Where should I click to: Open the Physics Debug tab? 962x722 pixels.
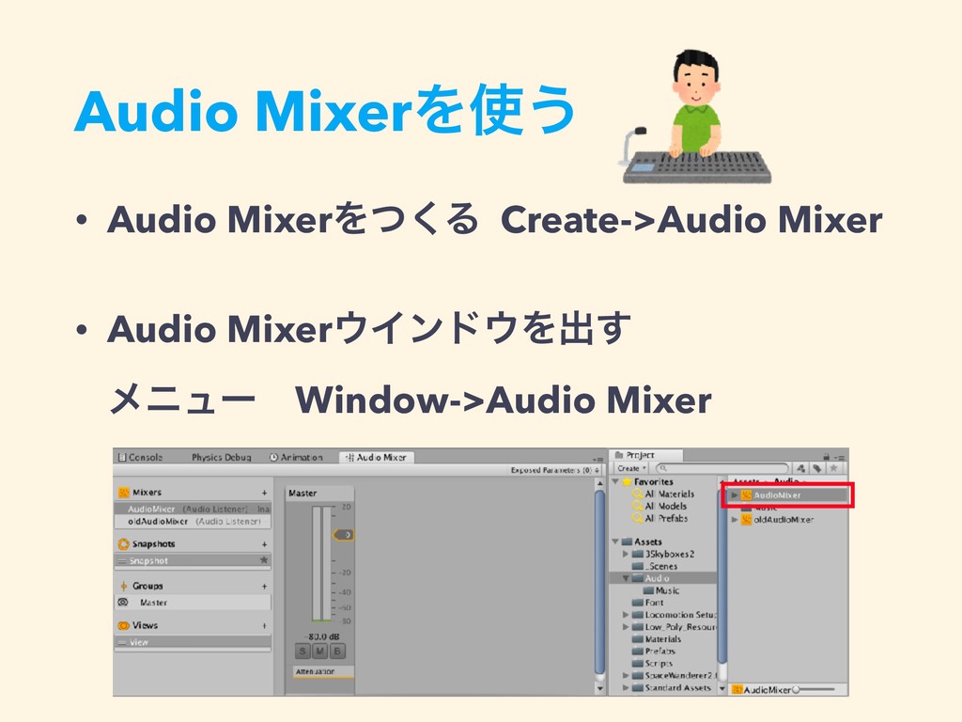[x=221, y=458]
